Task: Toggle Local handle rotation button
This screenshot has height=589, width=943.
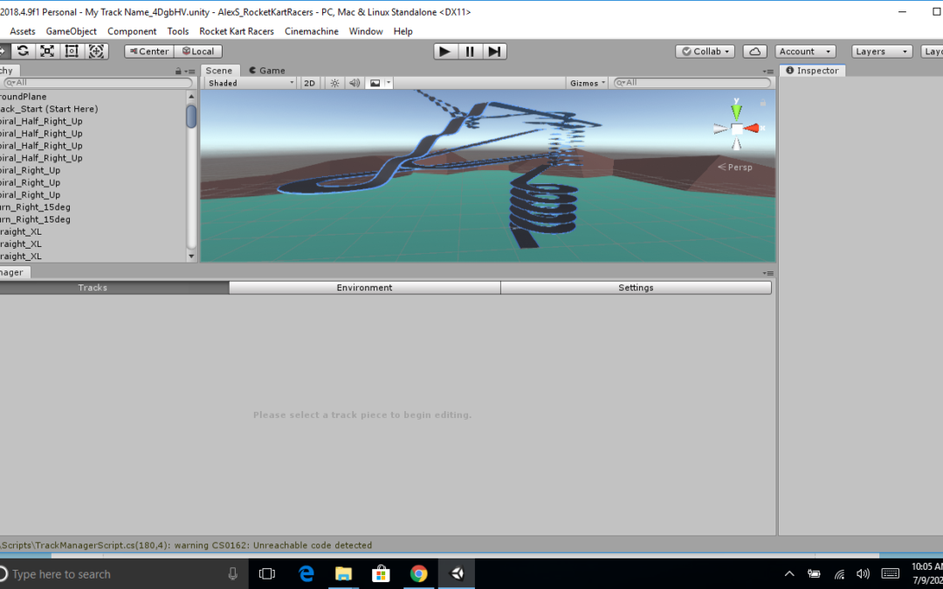Action: [198, 51]
